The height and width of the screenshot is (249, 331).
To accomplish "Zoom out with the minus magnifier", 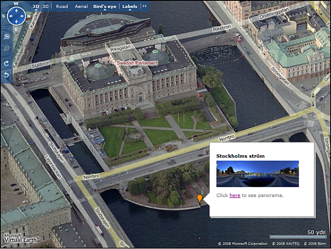I will pos(7,49).
